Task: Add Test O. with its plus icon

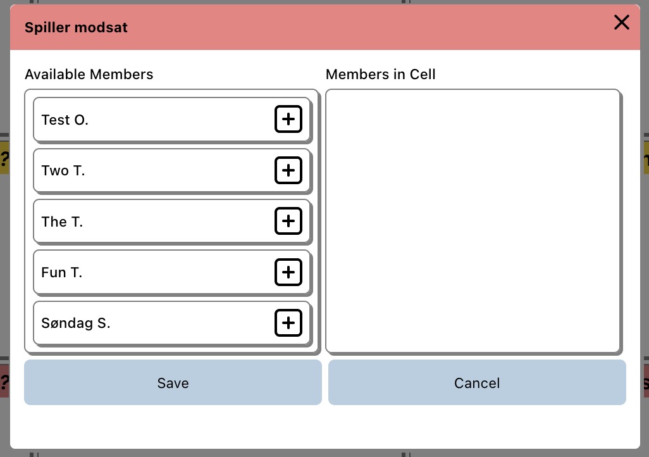Action: [x=288, y=119]
